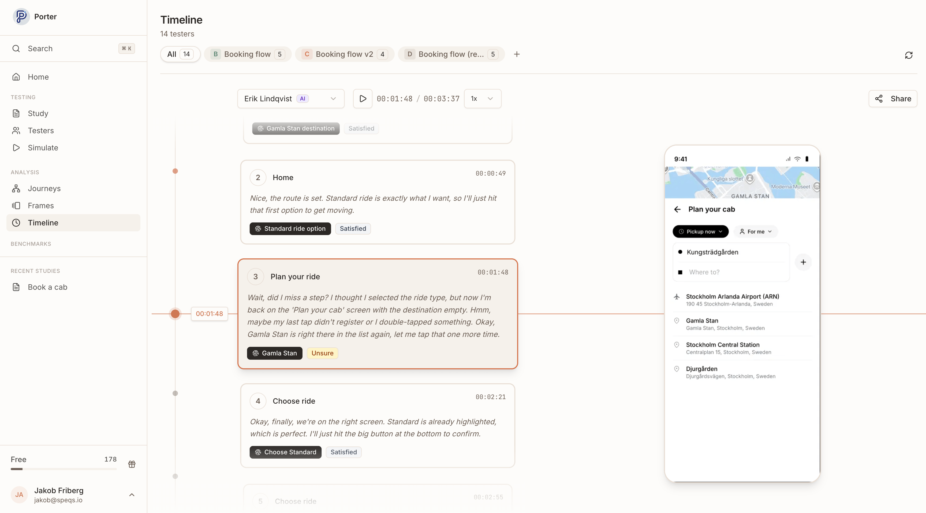926x513 pixels.
Task: Switch to the All testers filter
Action: [180, 54]
